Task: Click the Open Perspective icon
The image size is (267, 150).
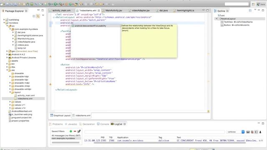Action: [x=253, y=4]
